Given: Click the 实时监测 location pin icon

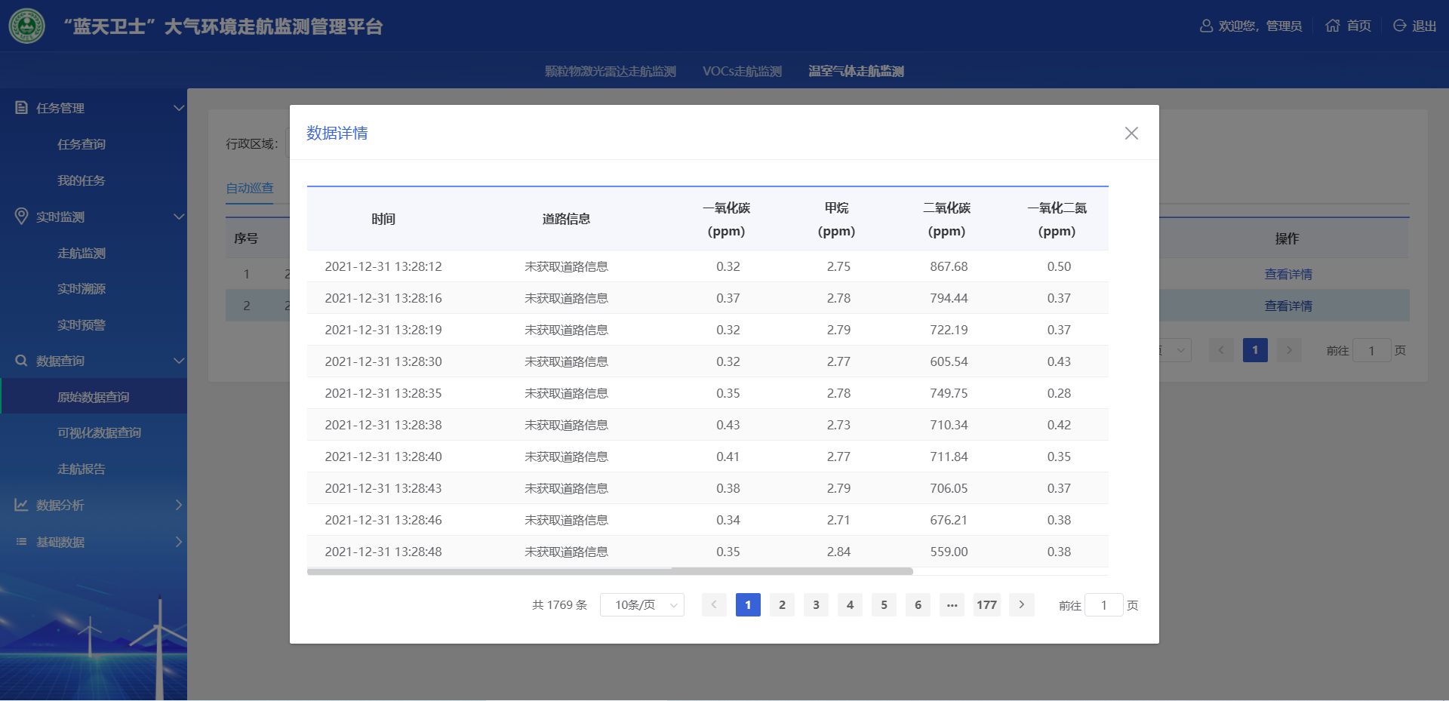Looking at the screenshot, I should coord(21,217).
